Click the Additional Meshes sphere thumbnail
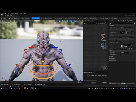 [122, 46]
